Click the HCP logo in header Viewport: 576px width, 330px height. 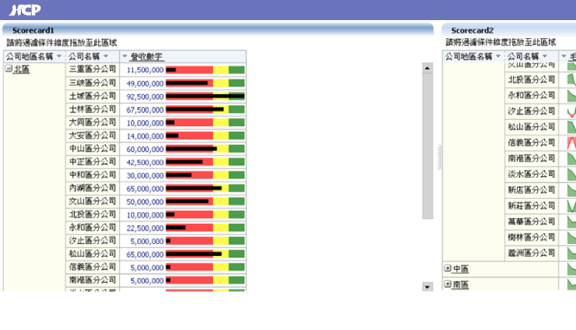tap(24, 10)
